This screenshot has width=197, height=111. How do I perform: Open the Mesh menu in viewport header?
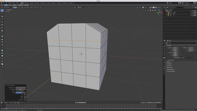(x=28, y=7)
